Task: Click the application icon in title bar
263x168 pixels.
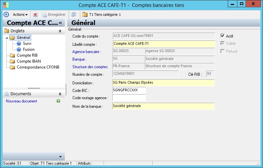Action: click(6, 5)
